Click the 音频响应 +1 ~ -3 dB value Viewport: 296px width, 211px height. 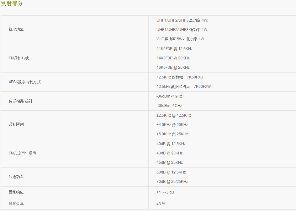coord(165,192)
